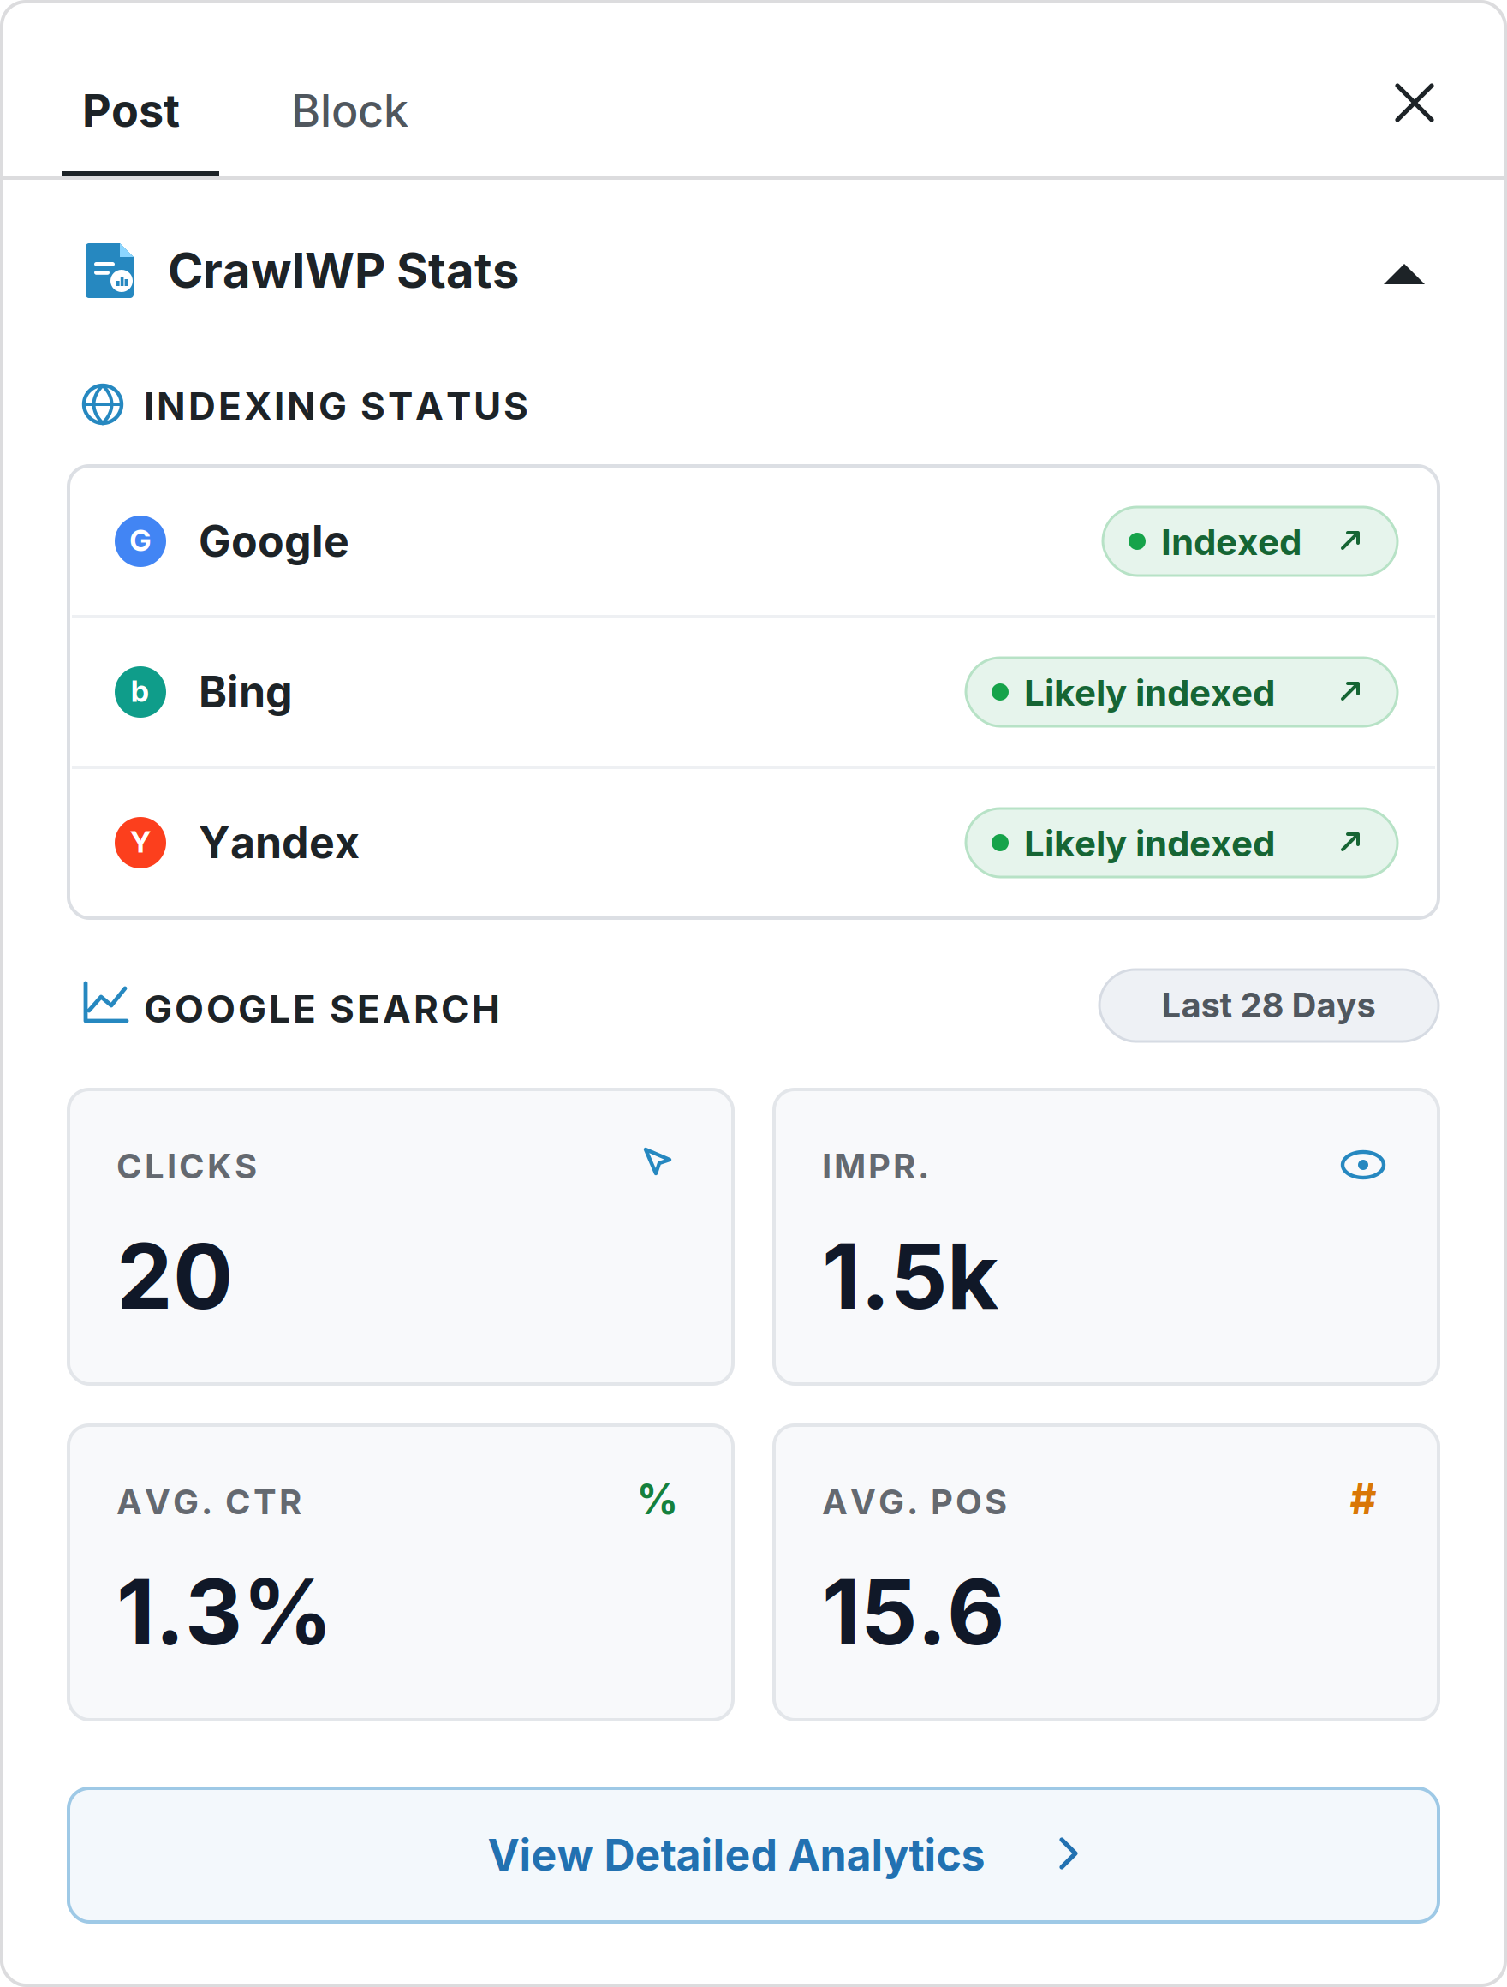Click the green dot in Google Indexed badge
The width and height of the screenshot is (1507, 1987).
[x=1136, y=540]
